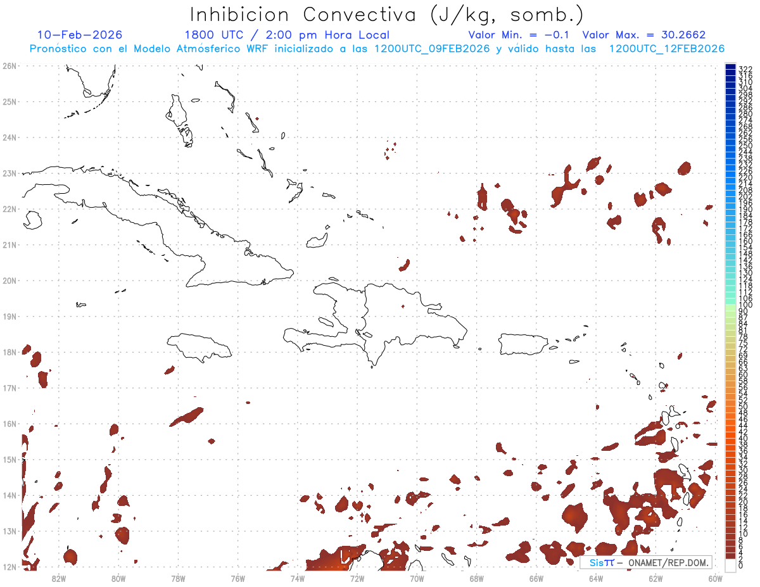Click the 72W longitude label
The image size is (760, 587).
coord(357,578)
